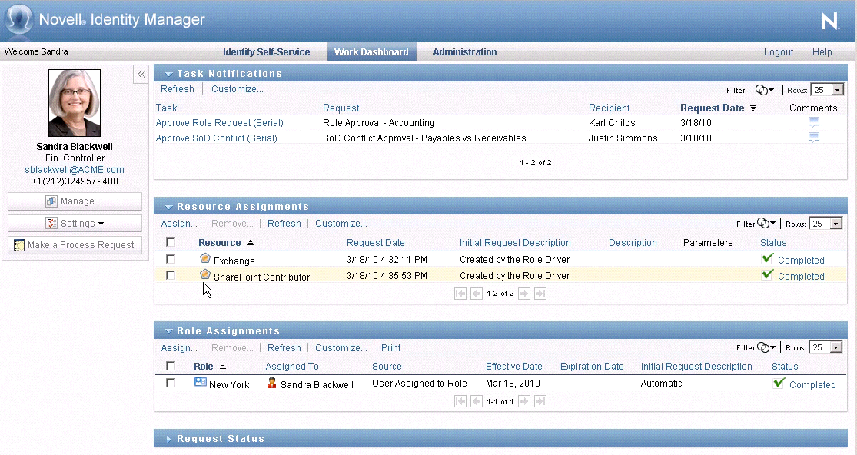Open the Task Notifications Filter icon
857x455 pixels.
[x=764, y=90]
